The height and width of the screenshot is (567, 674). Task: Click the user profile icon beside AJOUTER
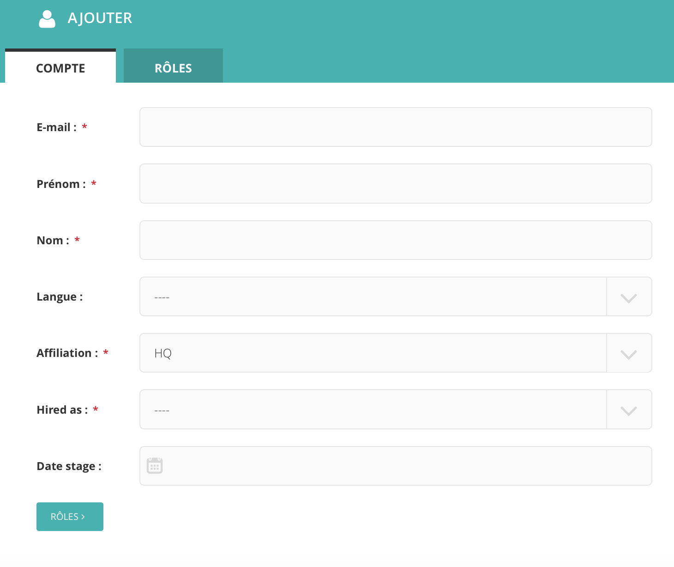[x=47, y=19]
